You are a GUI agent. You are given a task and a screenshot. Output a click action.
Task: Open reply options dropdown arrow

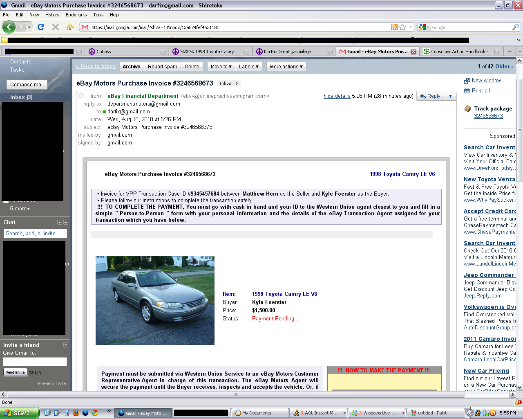450,96
